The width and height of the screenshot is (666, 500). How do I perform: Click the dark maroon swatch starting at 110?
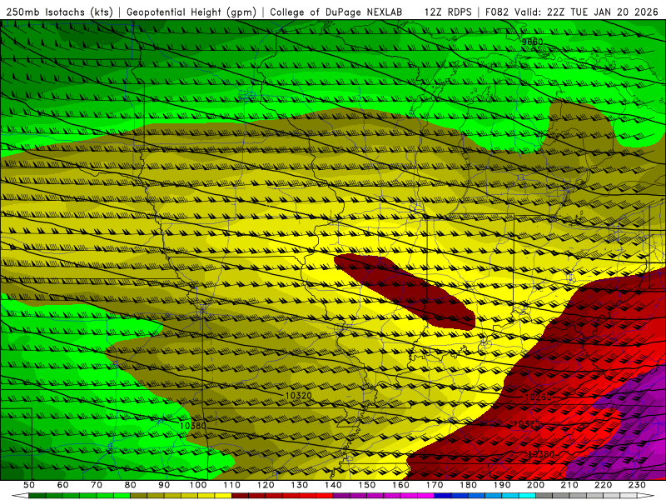240,496
